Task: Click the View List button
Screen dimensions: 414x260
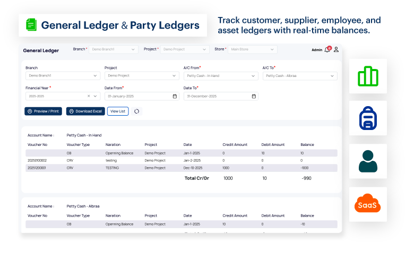Action: [118, 111]
